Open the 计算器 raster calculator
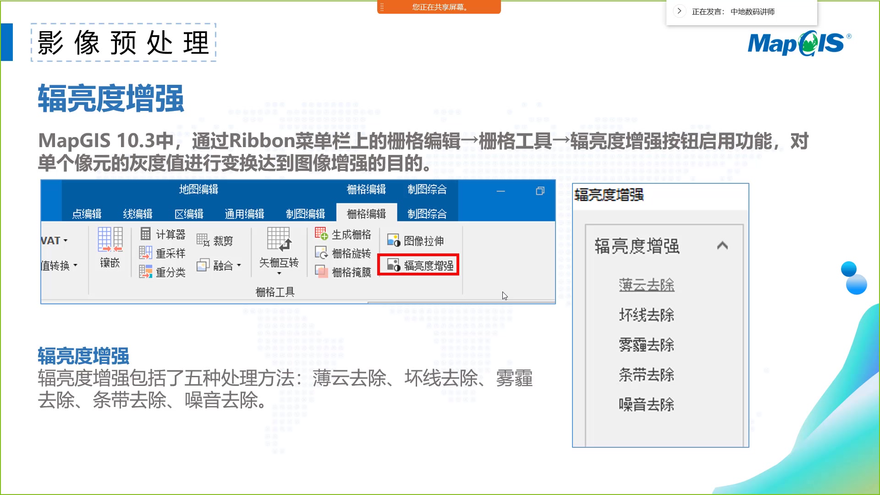Screen dimensions: 880x495 [163, 234]
